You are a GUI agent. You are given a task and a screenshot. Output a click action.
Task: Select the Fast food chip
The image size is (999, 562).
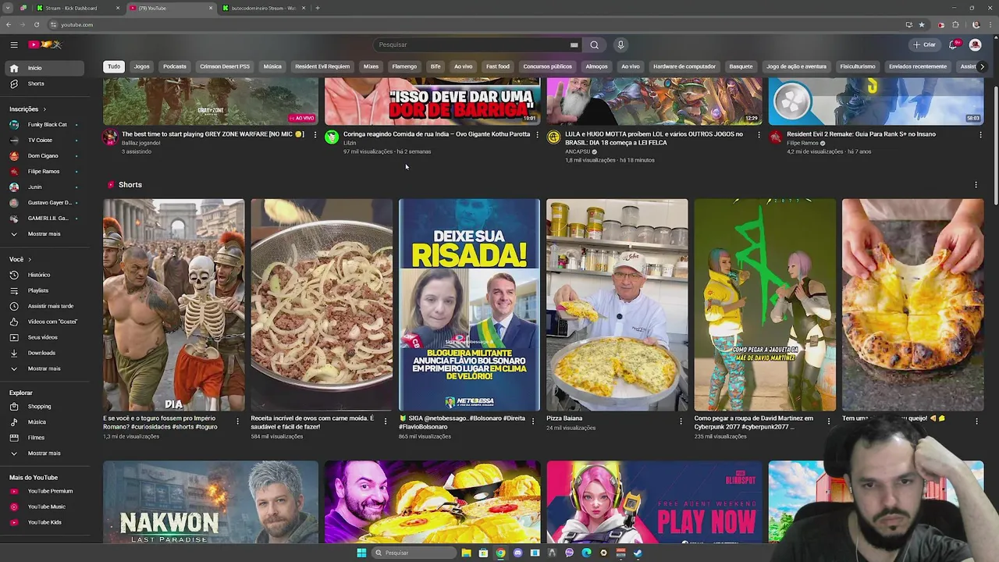coord(498,66)
